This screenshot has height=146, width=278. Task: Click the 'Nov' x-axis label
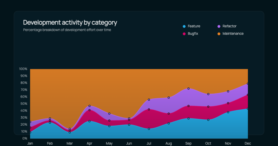[228, 143]
